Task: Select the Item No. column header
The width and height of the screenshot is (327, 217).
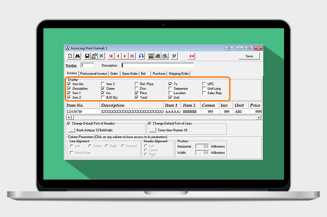Action: [x=83, y=105]
